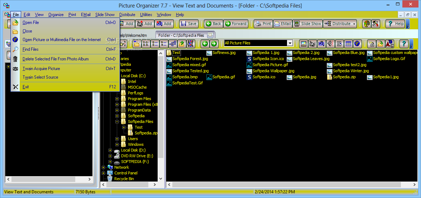Screen dimensions: 421x198
Task: Open the Utilities menu
Action: (146, 15)
